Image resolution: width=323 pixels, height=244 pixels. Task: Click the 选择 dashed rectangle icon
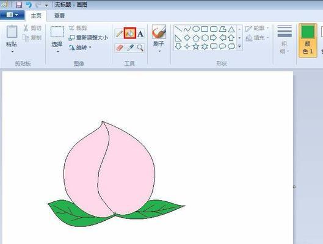pos(57,32)
